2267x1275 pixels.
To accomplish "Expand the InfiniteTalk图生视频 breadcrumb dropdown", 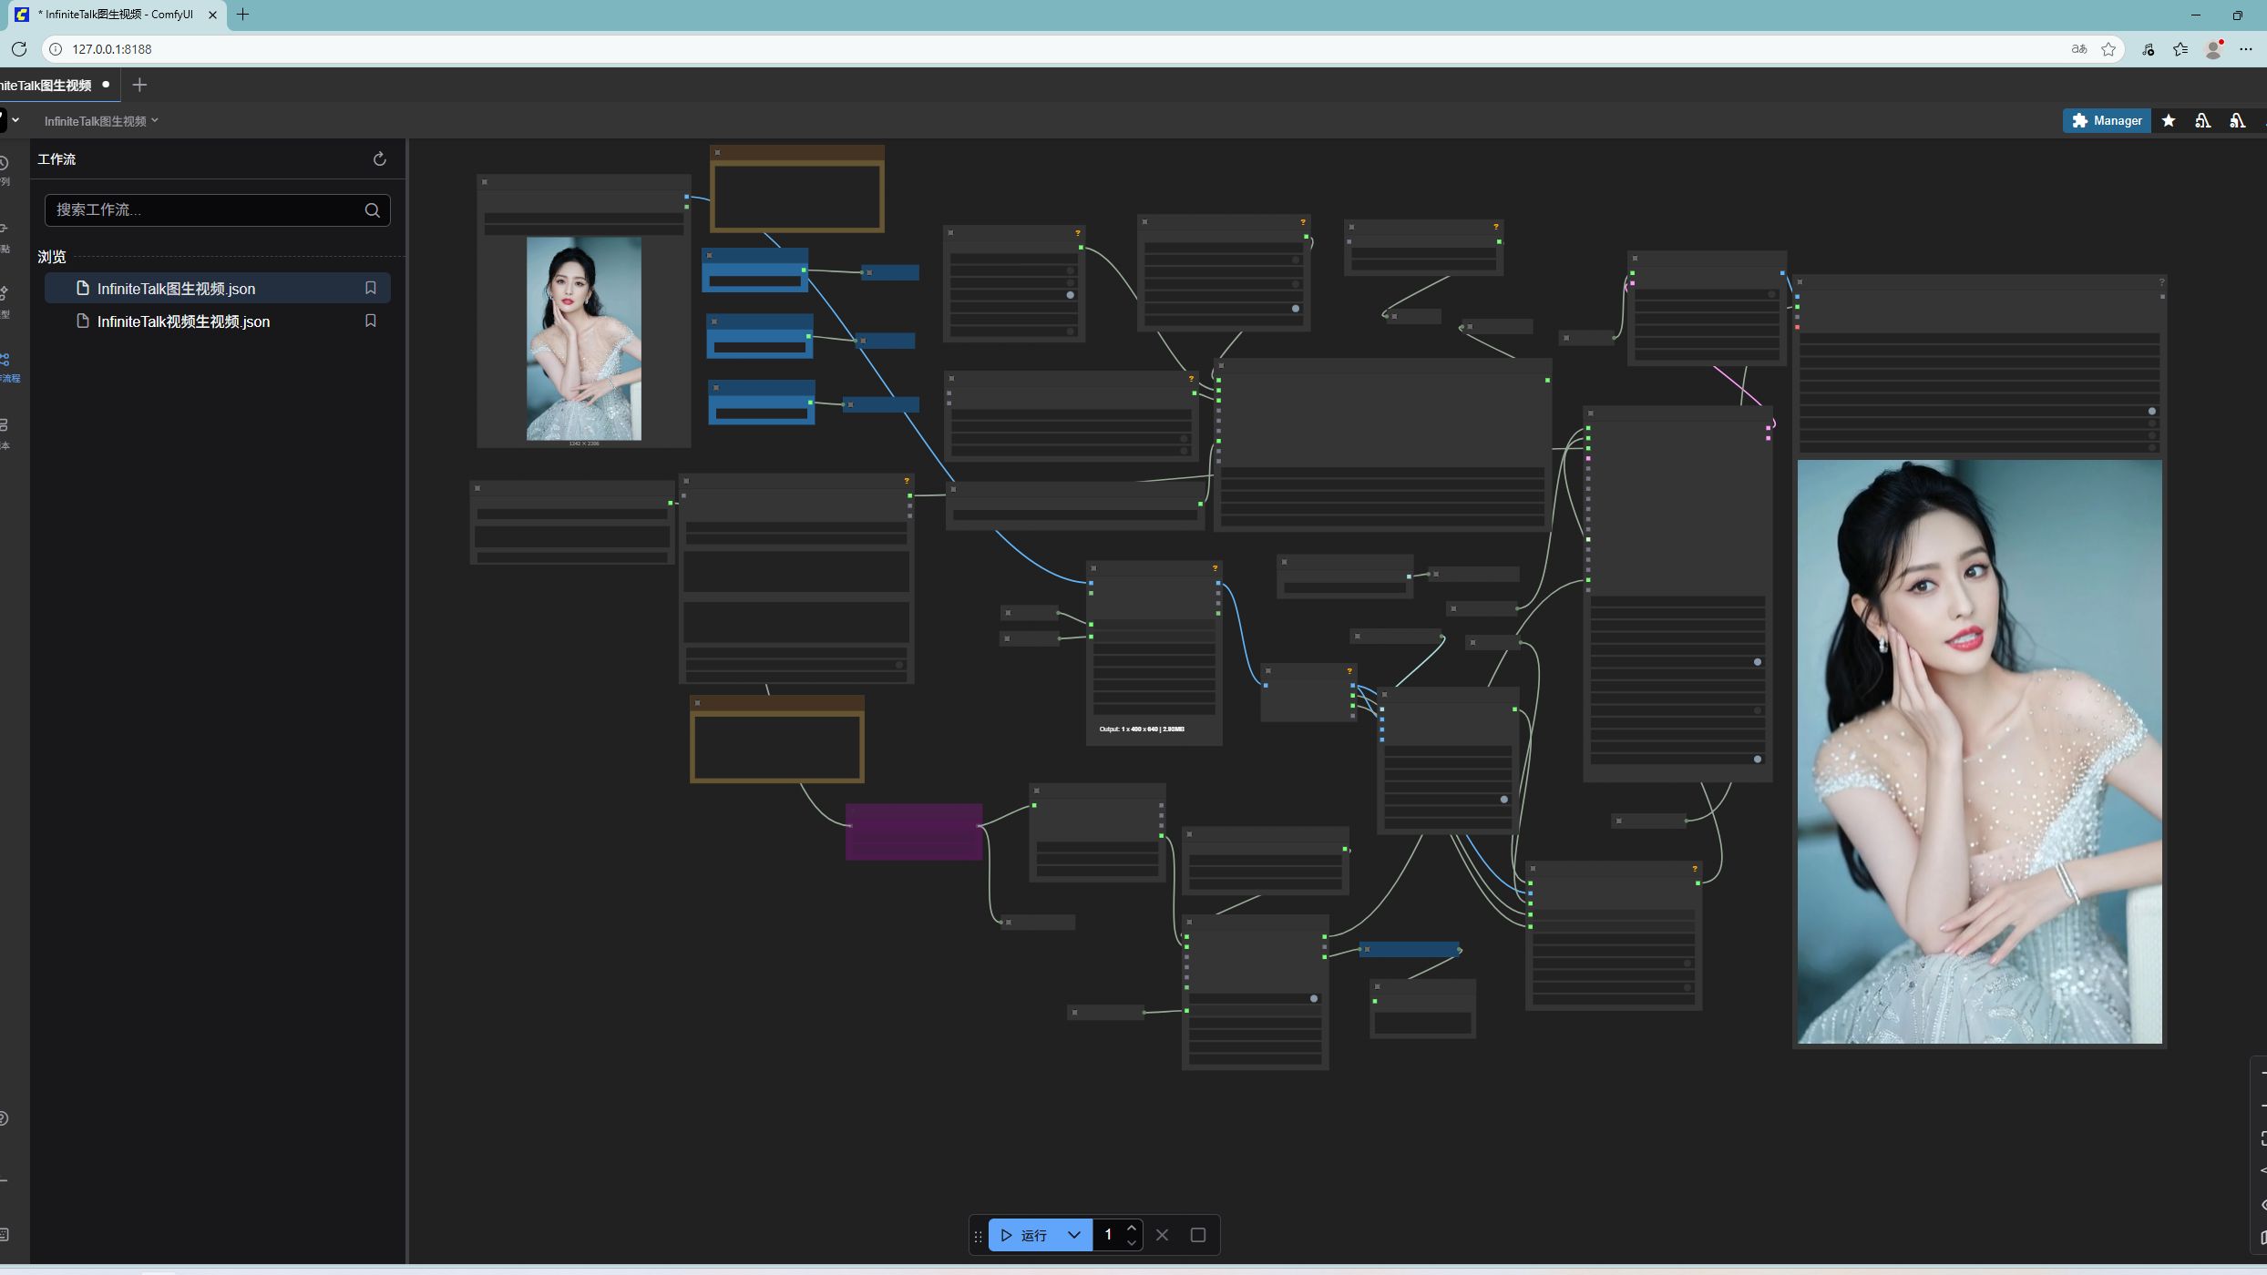I will coord(101,121).
